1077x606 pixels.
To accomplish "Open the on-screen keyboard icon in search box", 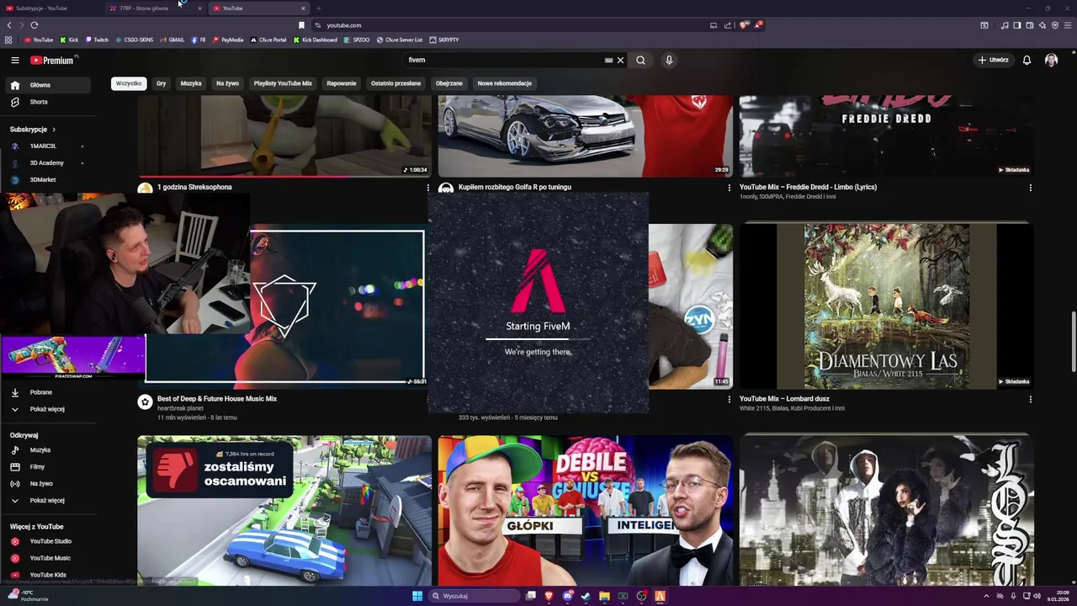I will point(608,60).
